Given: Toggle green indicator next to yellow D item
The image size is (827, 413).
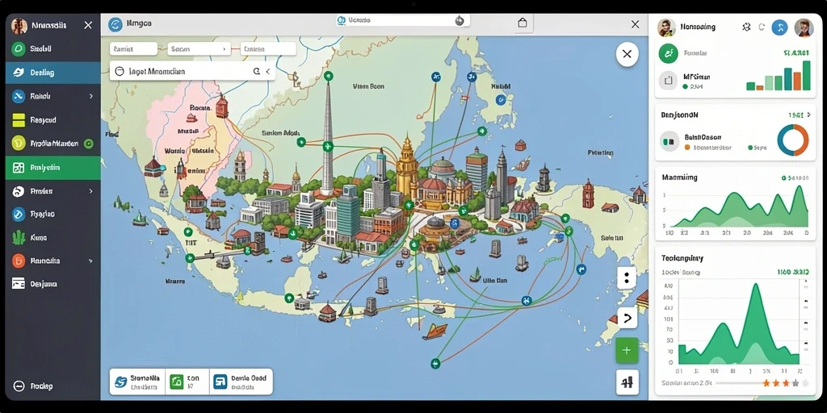Looking at the screenshot, I should pos(89,144).
